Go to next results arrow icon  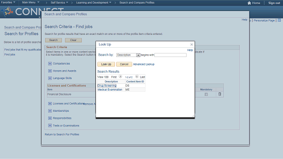137,76
